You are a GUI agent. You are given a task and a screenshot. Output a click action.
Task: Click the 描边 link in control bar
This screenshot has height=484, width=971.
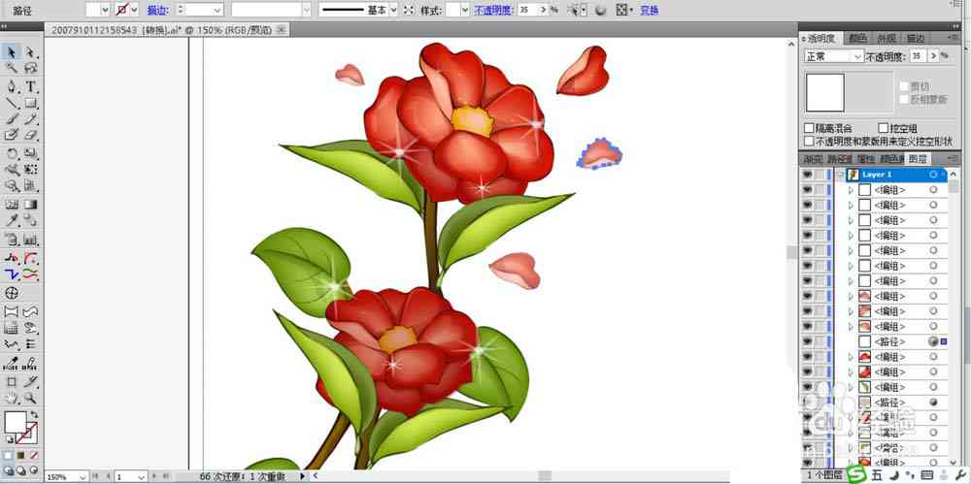(x=157, y=11)
